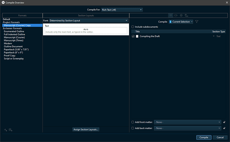Screen dimensions: 230x142
Task: Open the metadata tag icon tab
Action: 176,15
